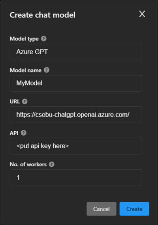Open the Model type field showing Azure GPT
The image size is (158, 225).
tap(76, 52)
